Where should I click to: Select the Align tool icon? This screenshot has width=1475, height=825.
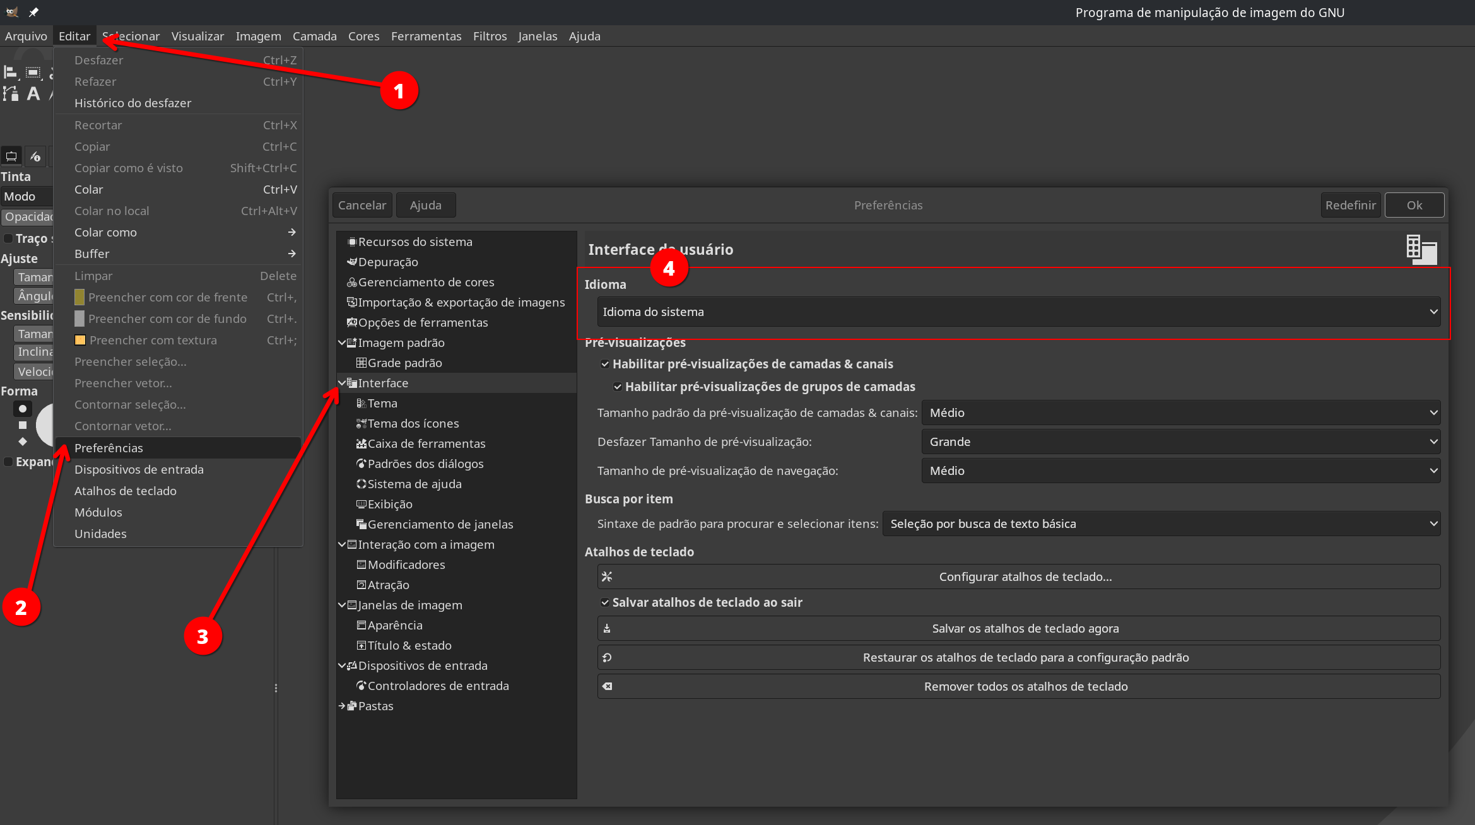coord(10,72)
